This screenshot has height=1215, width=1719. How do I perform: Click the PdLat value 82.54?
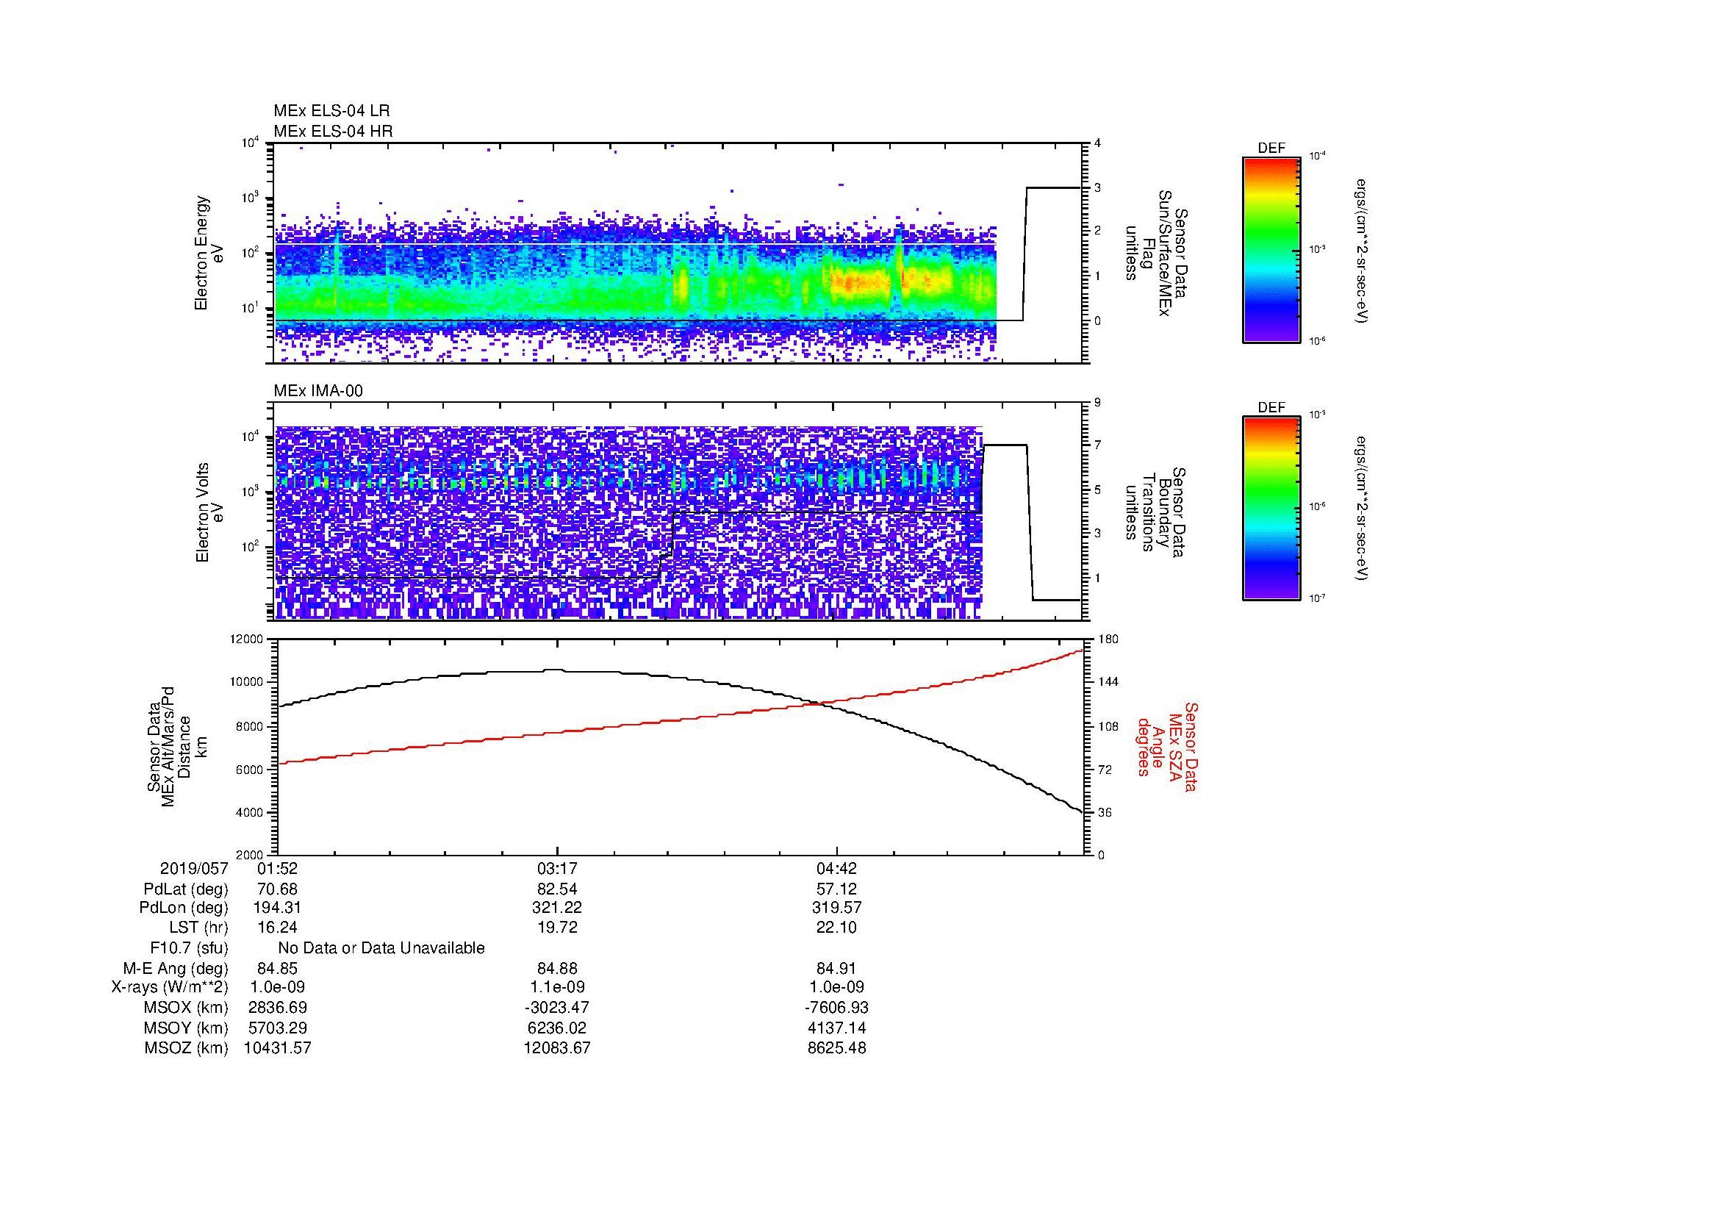556,889
